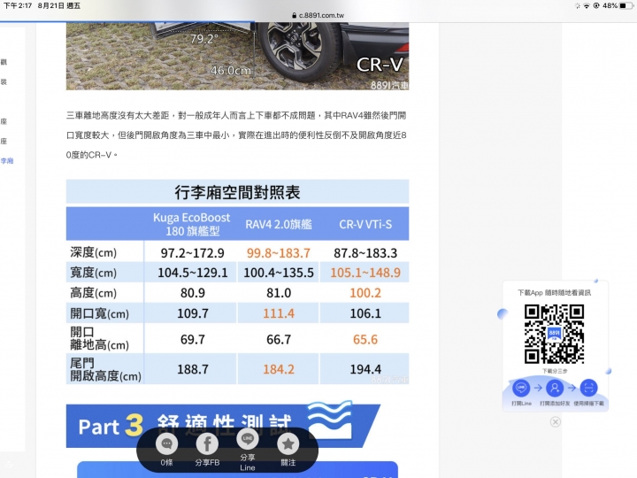Screen dimensions: 637x478
Task: Tap the Part 3 舒適性測試 banner
Action: click(x=223, y=426)
